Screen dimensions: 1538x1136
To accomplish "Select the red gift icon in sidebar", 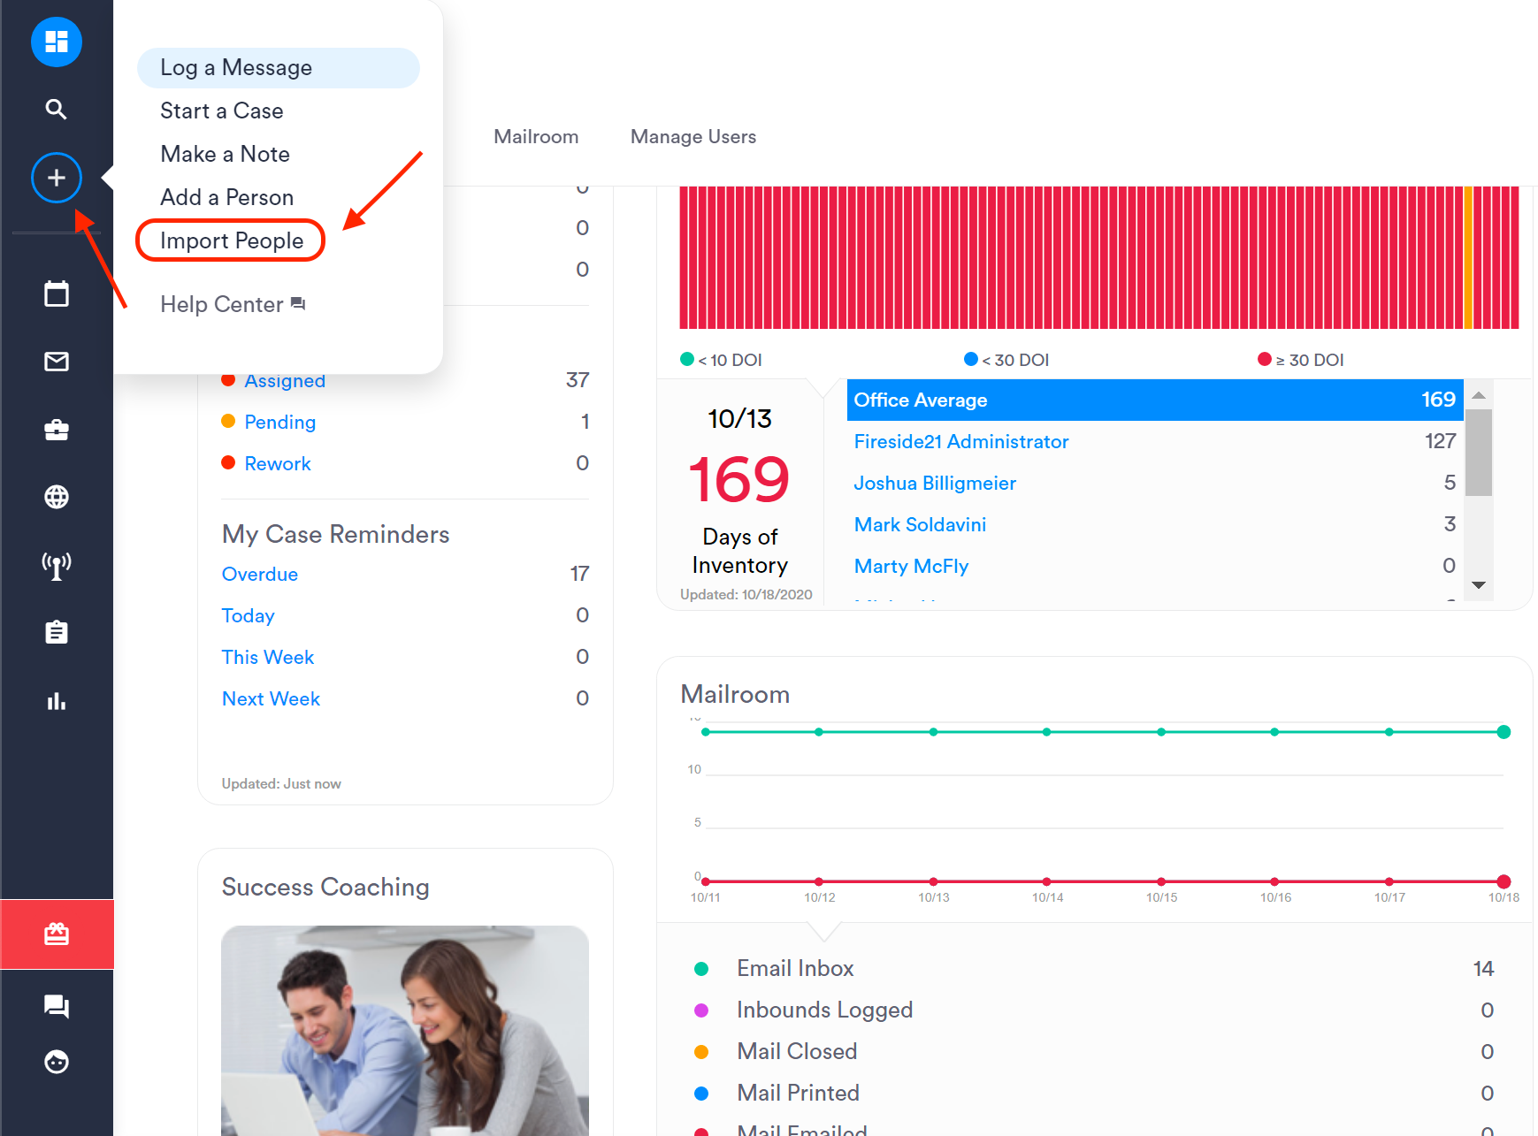I will (x=56, y=934).
